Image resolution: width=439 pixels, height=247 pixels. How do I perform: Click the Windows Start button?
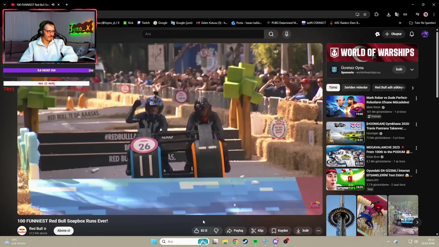[154, 242]
